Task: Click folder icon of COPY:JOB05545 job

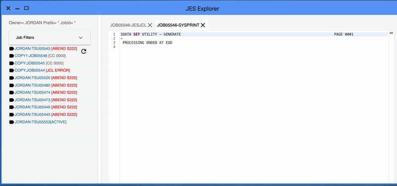Action: (11, 63)
